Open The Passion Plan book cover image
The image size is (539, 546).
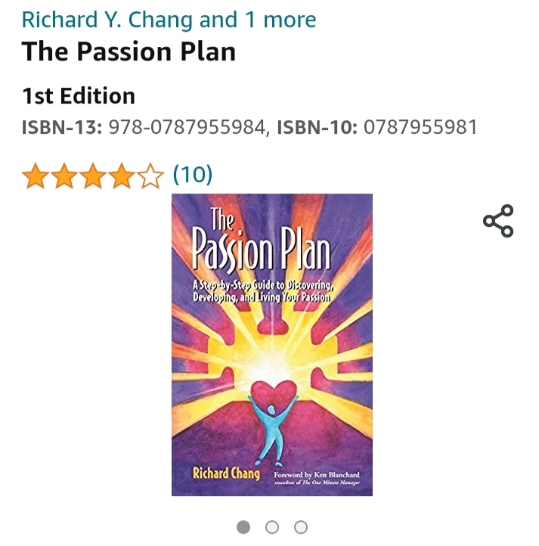(272, 345)
